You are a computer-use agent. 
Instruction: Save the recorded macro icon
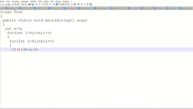(x=90, y=4)
